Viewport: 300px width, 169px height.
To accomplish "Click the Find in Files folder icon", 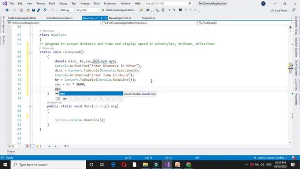I will [141, 10].
